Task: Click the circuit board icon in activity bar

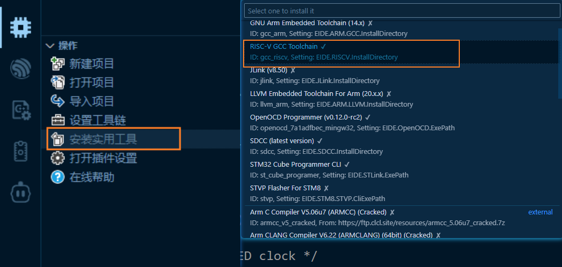Action: coord(20,151)
